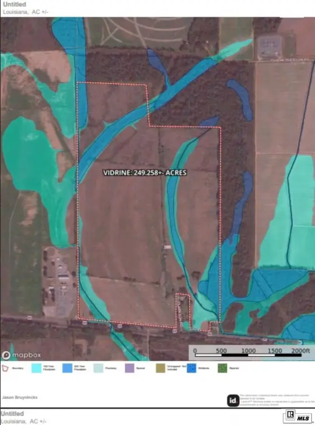This screenshot has width=315, height=425.
Task: Click the Wetlands dotted blue legend icon
Action: tap(192, 368)
